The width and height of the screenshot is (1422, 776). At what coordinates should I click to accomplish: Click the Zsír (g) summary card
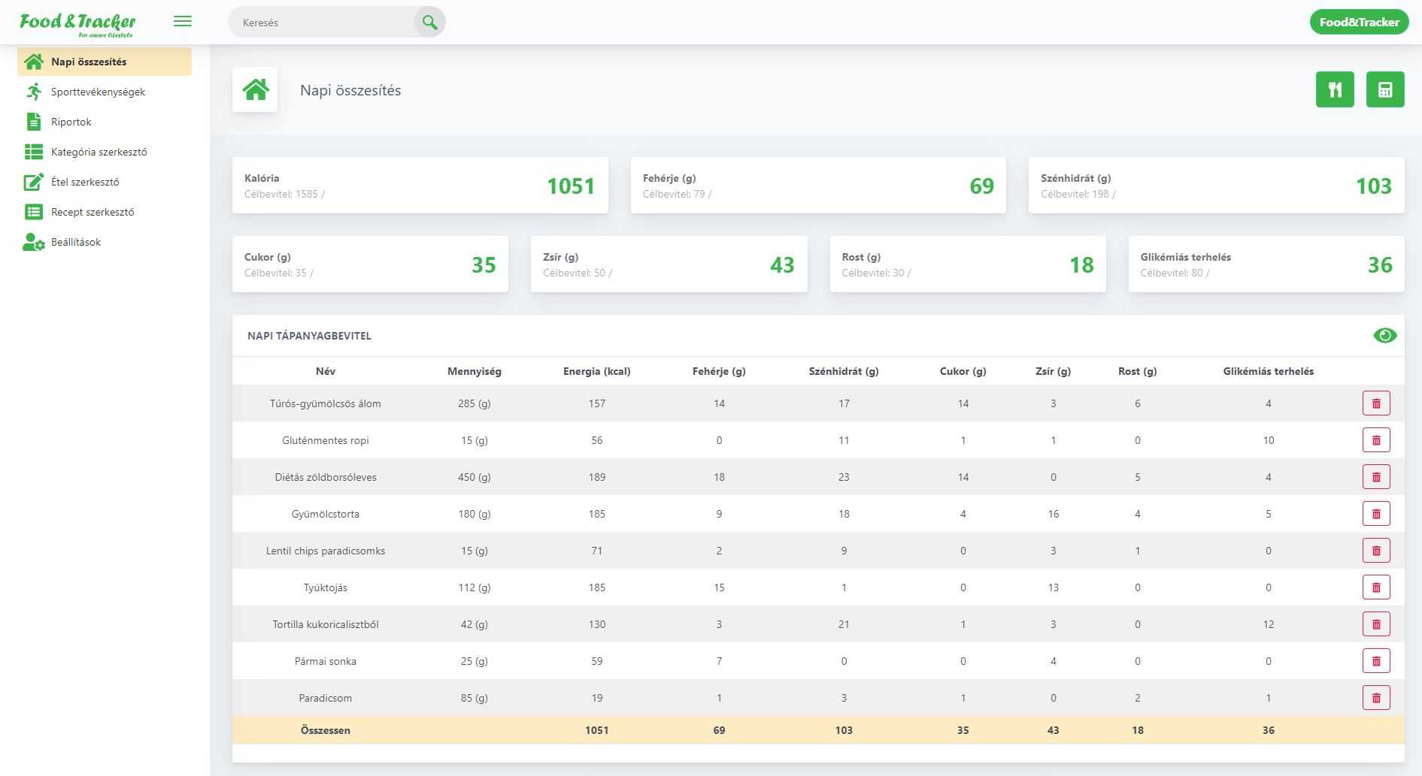[669, 264]
